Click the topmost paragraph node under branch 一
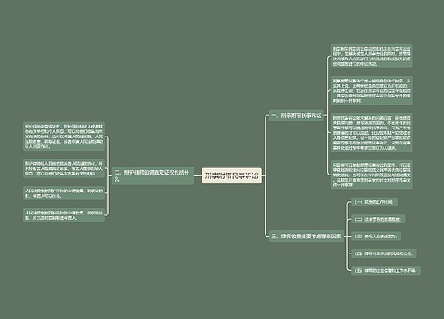This screenshot has width=444, height=319. [371, 56]
